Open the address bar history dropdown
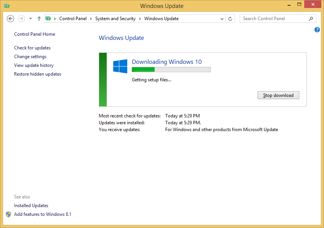 222,19
